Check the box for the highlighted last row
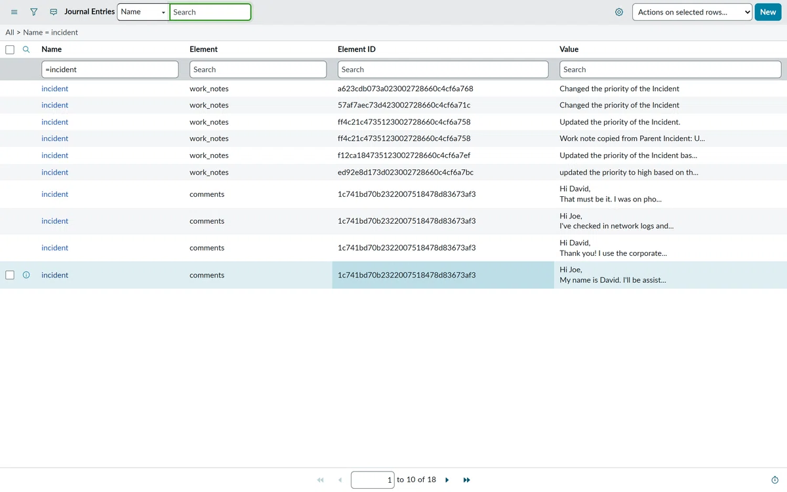 10,275
